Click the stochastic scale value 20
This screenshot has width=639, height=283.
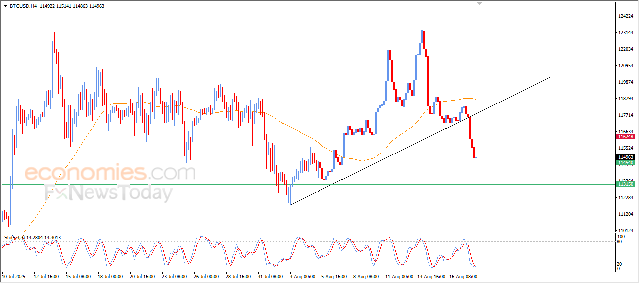620,263
